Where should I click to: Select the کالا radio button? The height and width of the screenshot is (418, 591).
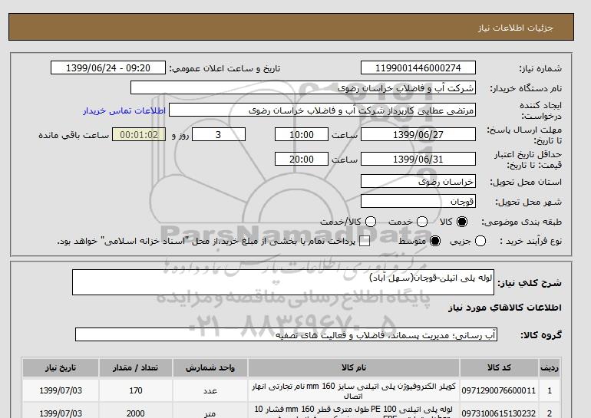462,222
